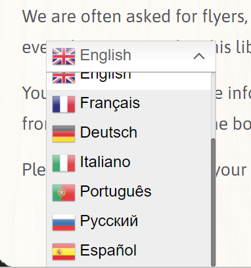Click the scrollbar track above the thumb

coord(213,105)
